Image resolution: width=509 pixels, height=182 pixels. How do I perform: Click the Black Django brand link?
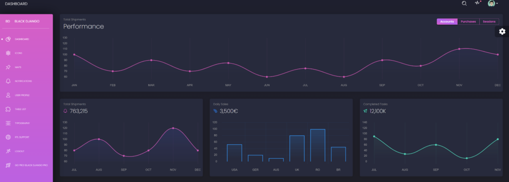(27, 21)
